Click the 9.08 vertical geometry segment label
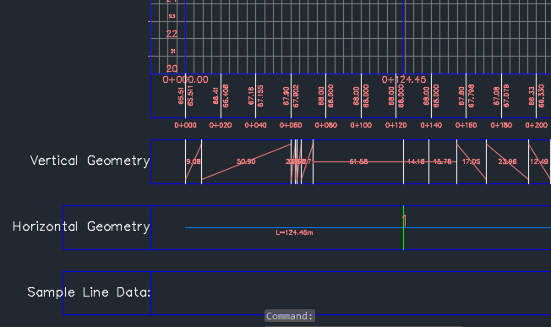The width and height of the screenshot is (551, 327). [194, 161]
